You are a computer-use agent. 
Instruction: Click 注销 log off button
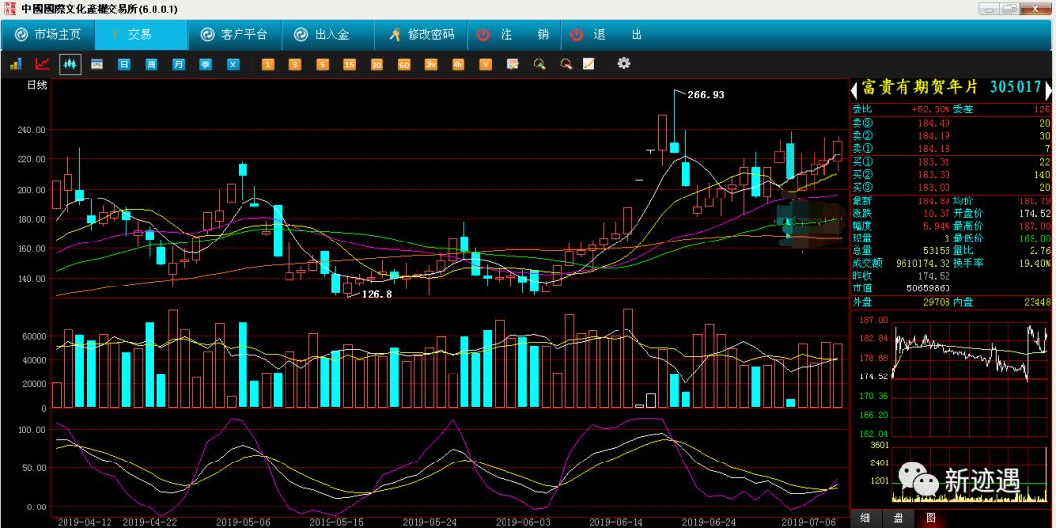(514, 34)
